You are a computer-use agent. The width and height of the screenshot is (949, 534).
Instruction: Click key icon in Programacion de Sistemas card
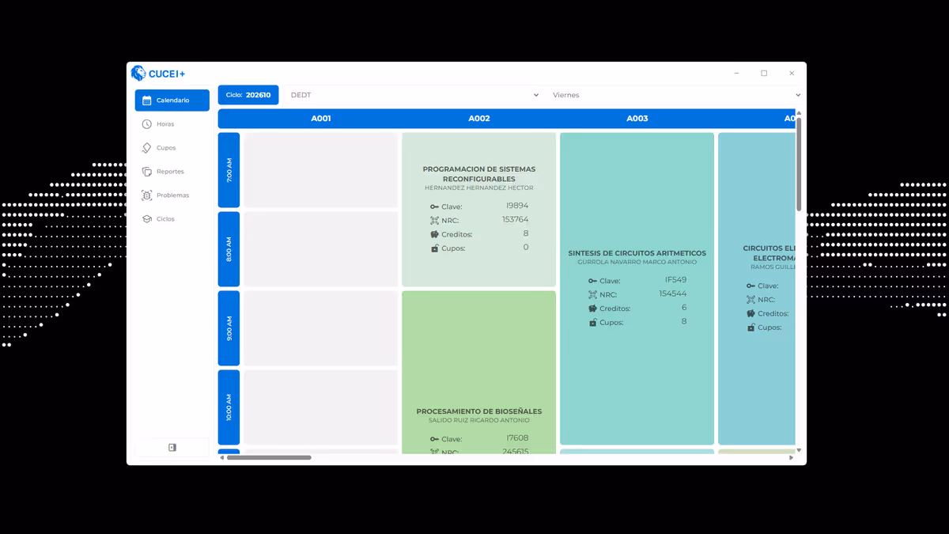coord(434,206)
